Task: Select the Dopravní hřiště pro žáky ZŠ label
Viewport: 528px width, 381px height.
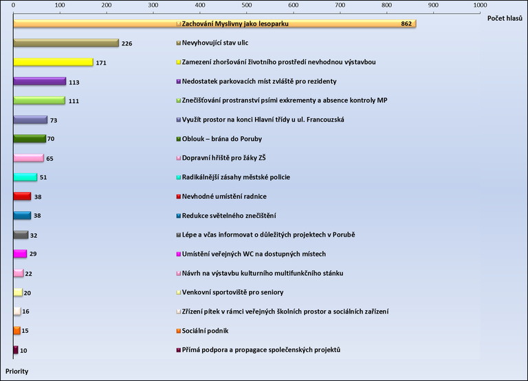Action: (x=223, y=158)
